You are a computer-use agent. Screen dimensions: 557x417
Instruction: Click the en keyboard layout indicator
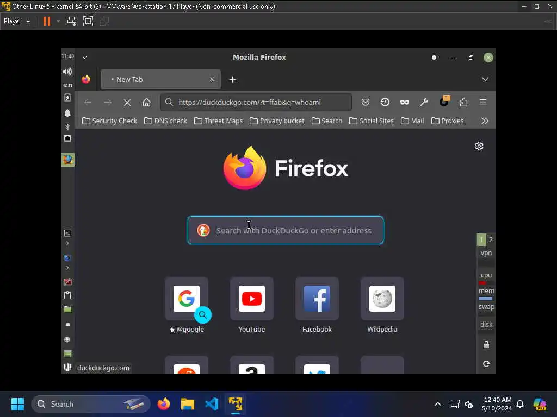pyautogui.click(x=67, y=85)
